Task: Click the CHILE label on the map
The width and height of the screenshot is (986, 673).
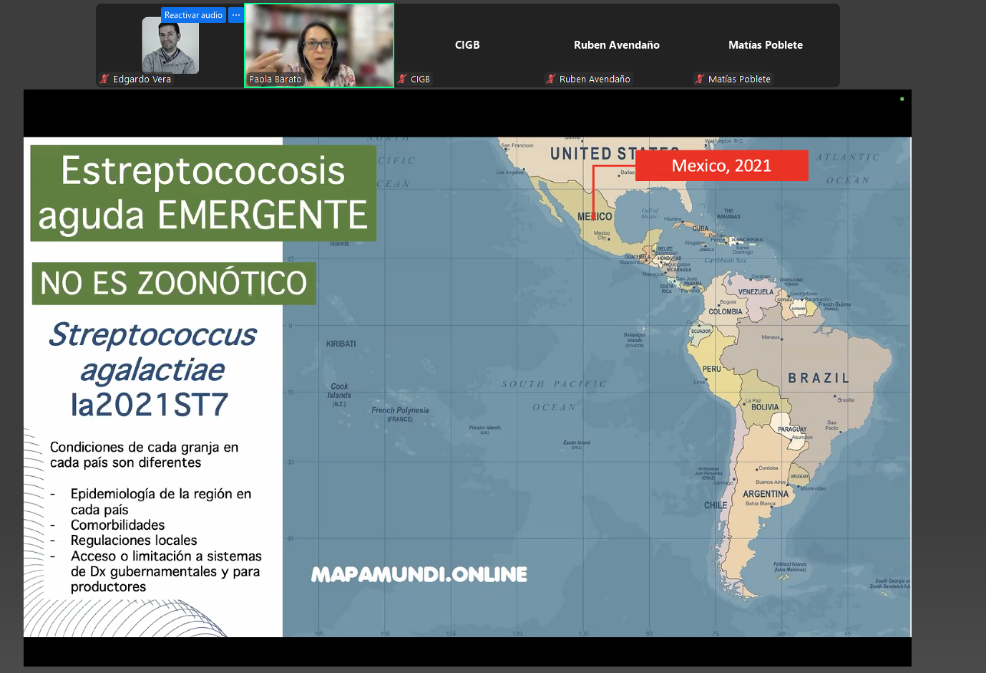Action: tap(716, 505)
